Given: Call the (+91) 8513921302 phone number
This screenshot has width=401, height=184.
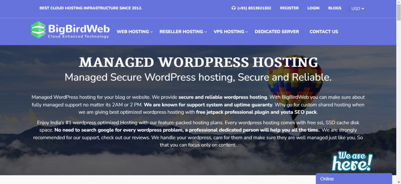Looking at the screenshot, I should 254,8.
